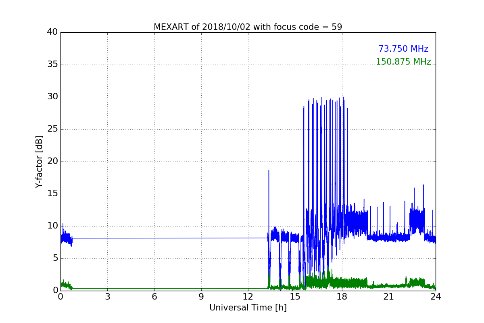Click x-axis tick label 3
This screenshot has width=484, height=323.
tap(107, 297)
